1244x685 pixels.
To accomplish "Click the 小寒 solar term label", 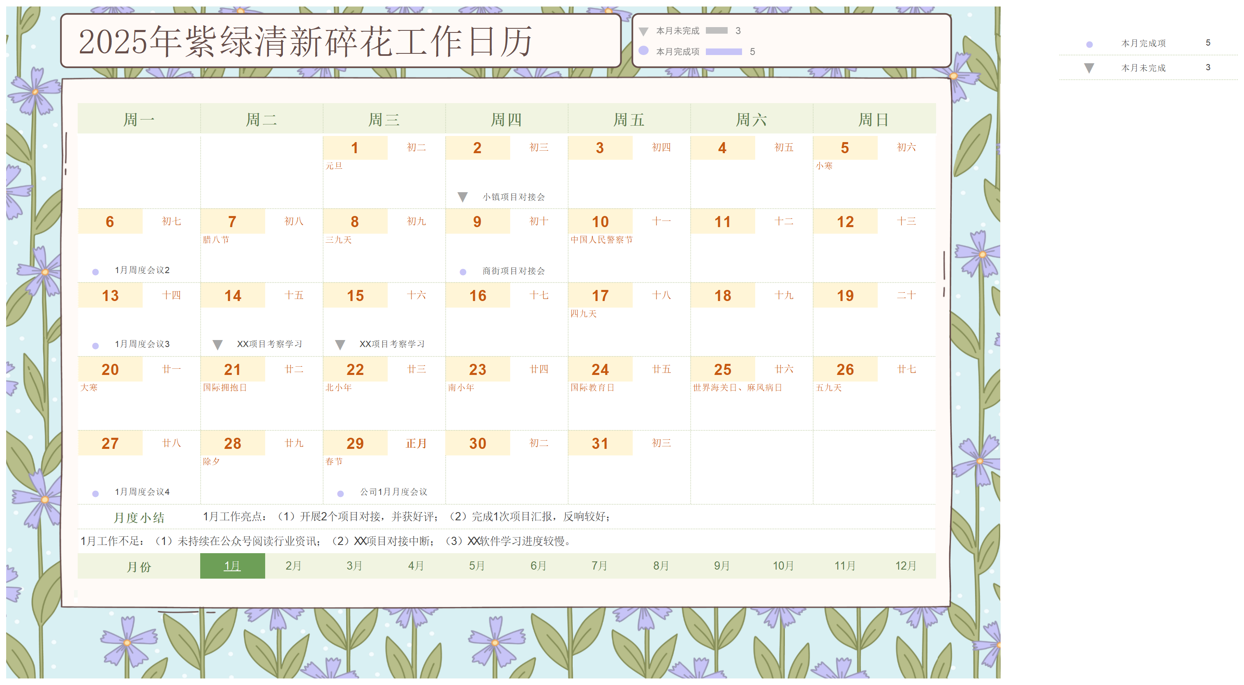I will click(824, 166).
